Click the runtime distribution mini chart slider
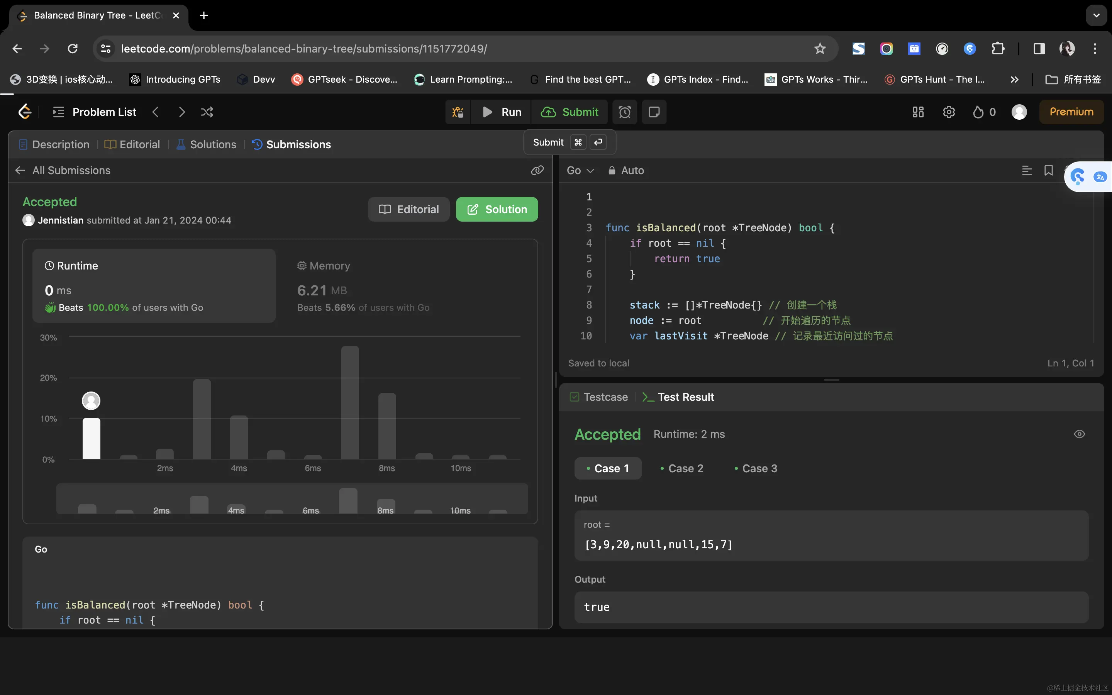Screen dimensions: 1112x695 coord(292,499)
